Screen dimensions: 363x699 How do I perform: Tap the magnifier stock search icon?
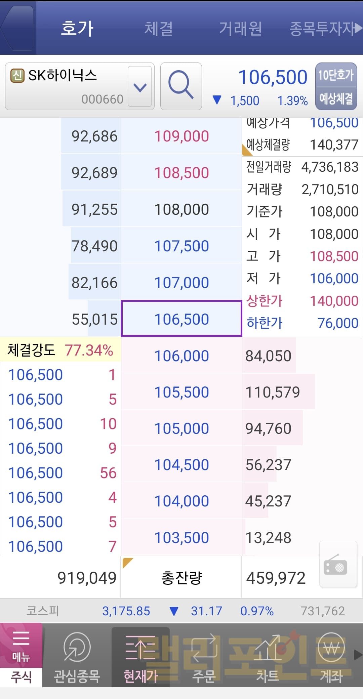point(181,86)
